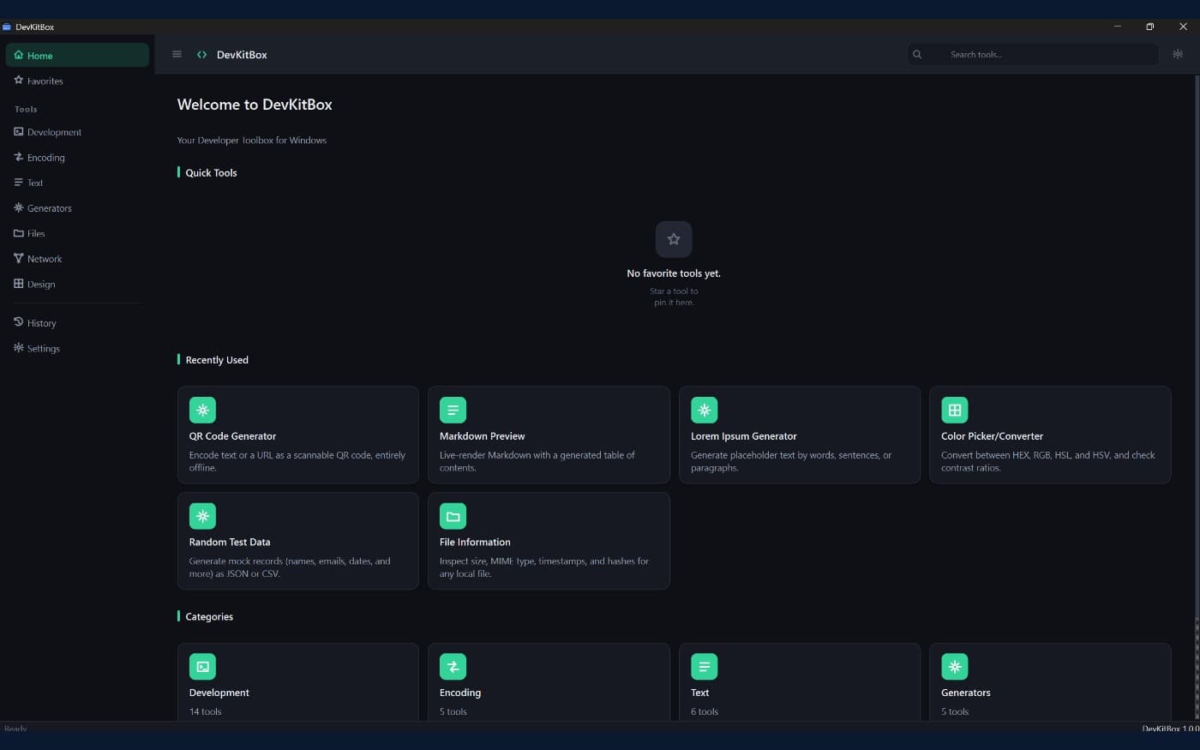Click the No favorite tools yet message
This screenshot has height=750, width=1200.
(x=674, y=273)
